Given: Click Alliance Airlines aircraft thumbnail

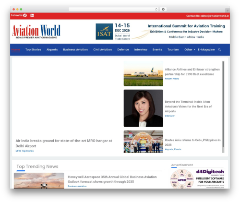Looking at the screenshot, I should (144, 73).
